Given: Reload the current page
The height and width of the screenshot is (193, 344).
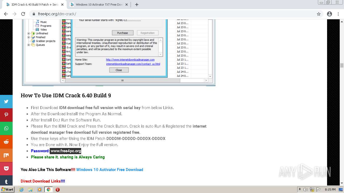Looking at the screenshot, I should (23, 14).
